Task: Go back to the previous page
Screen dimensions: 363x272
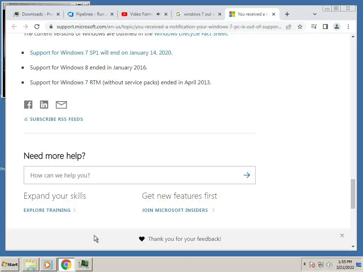Action: click(14, 27)
